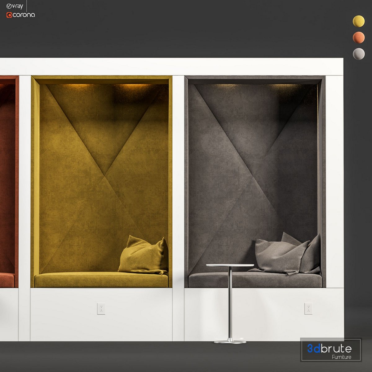Click the power outlet under the yellow booth
Image resolution: width=372 pixels, height=372 pixels.
coord(101,308)
